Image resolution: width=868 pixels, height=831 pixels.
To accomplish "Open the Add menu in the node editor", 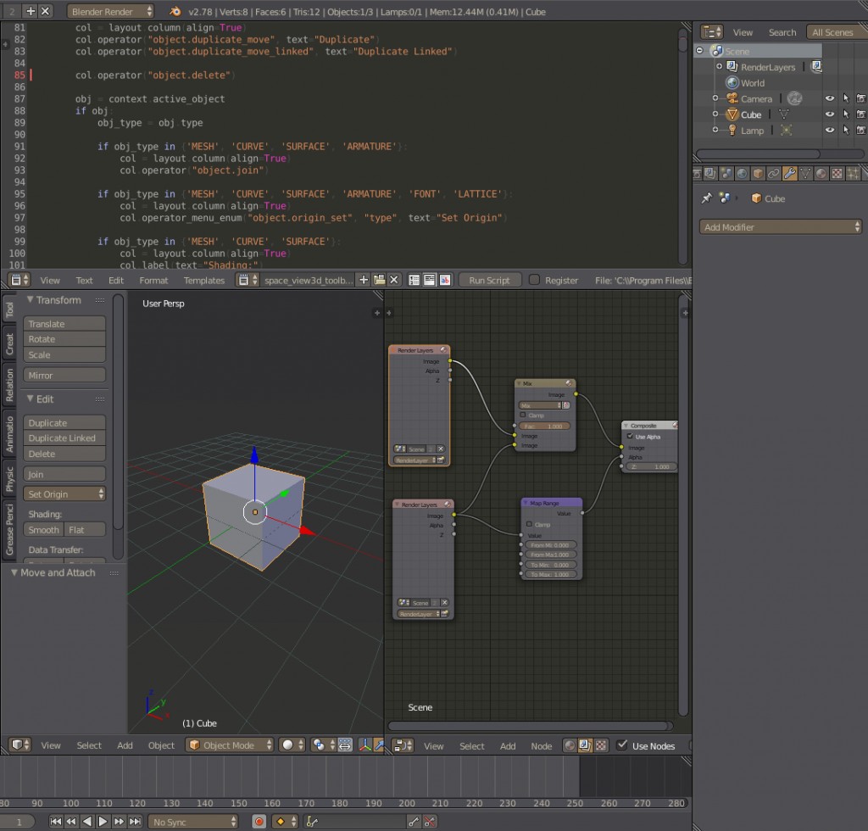I will coord(508,745).
